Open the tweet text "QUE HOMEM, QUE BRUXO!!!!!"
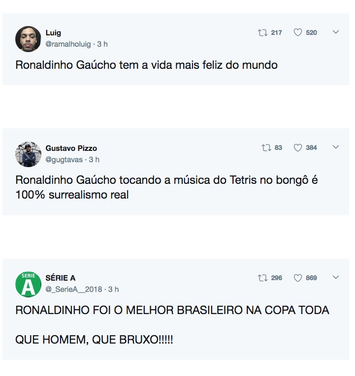The image size is (355, 376). (x=94, y=339)
